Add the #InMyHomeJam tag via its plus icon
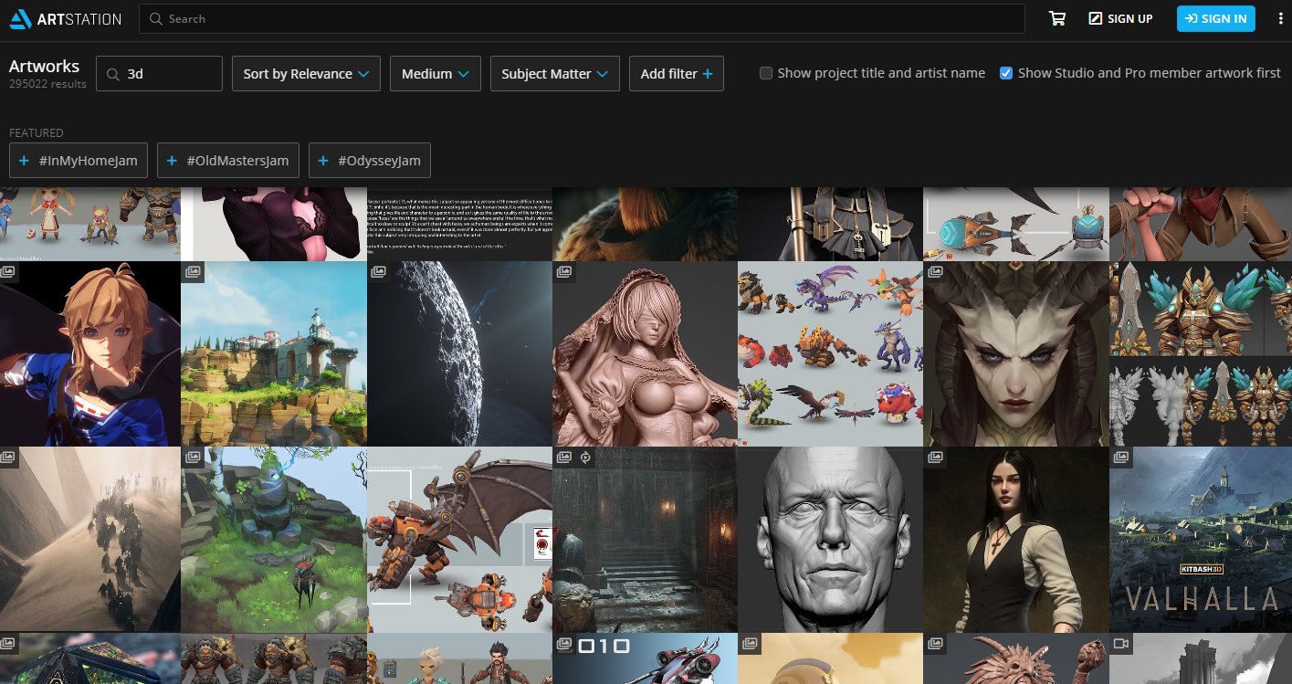1292x684 pixels. point(25,160)
